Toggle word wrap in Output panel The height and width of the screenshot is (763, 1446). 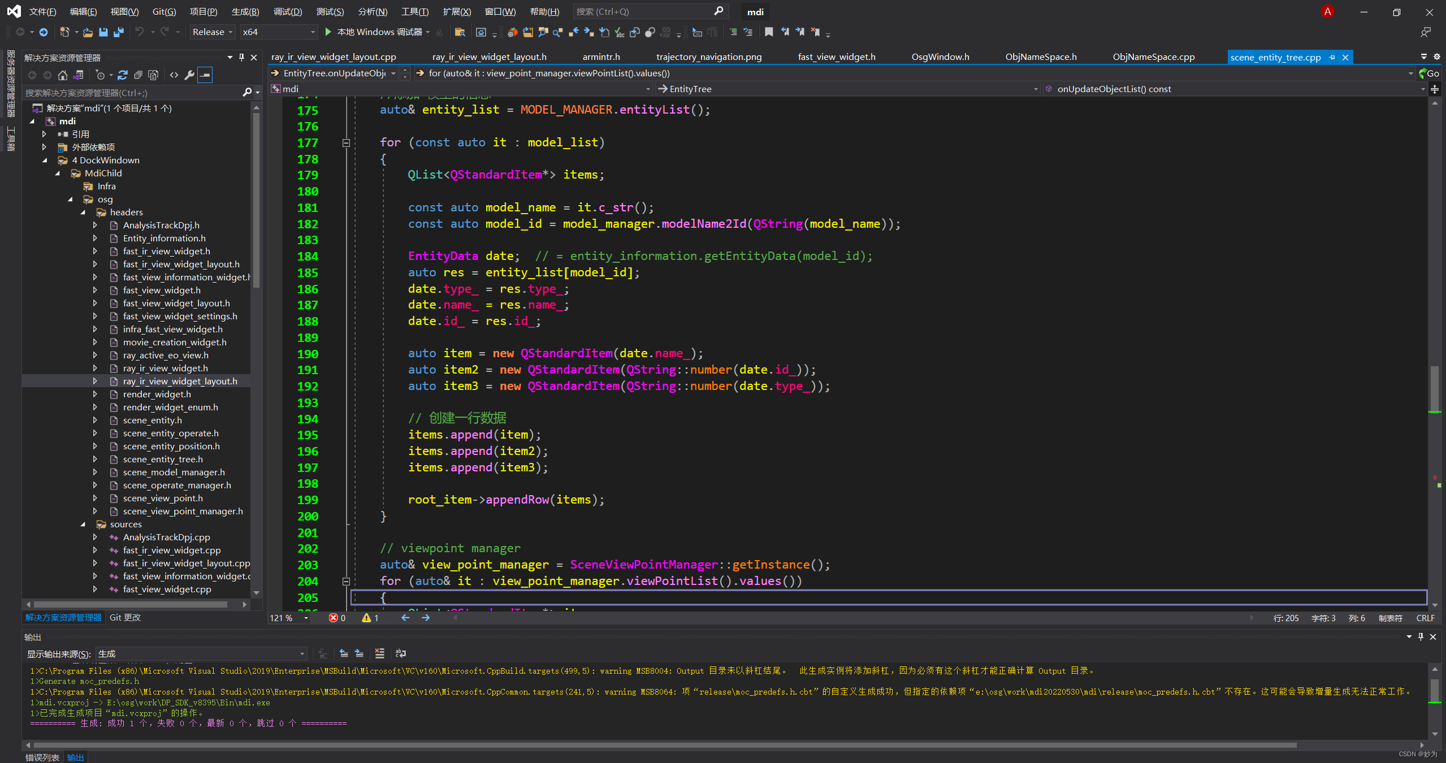point(401,654)
